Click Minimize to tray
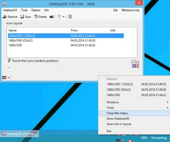Screen dimensions: 170x142 pos(130,10)
